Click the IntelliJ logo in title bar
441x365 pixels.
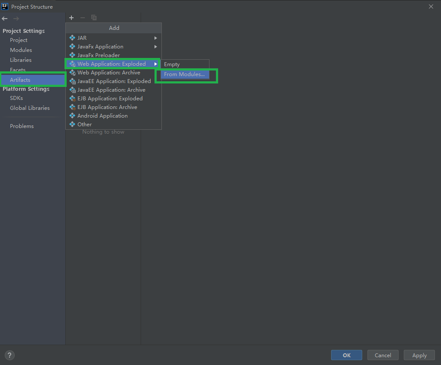pos(5,6)
